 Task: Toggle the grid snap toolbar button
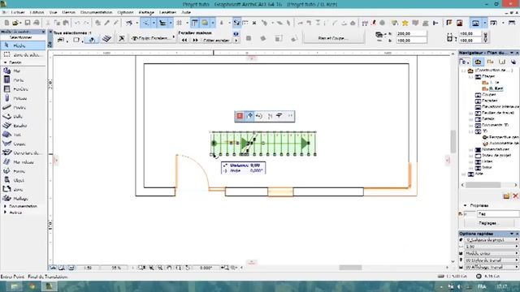point(179,23)
